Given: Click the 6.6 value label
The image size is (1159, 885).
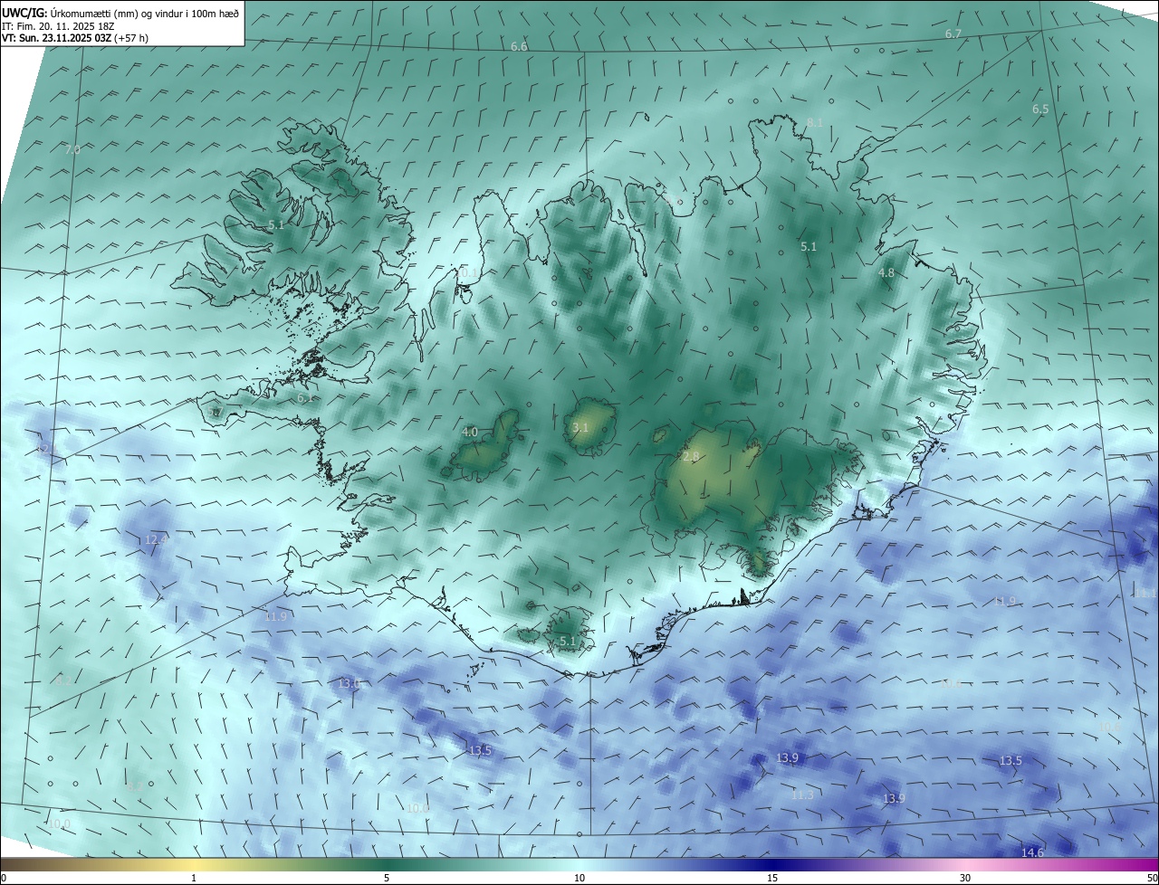Looking at the screenshot, I should pos(519,46).
